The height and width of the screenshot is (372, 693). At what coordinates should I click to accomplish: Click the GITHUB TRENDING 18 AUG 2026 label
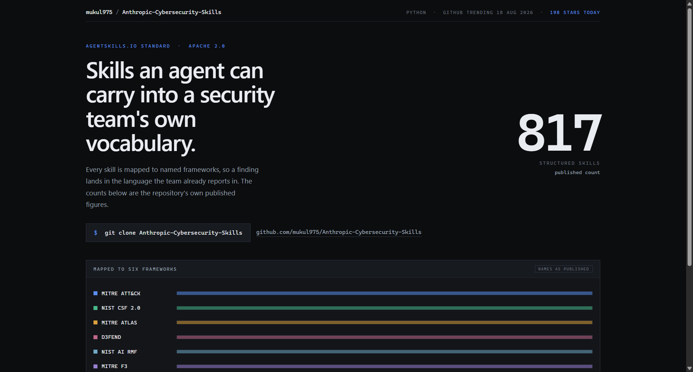[488, 13]
